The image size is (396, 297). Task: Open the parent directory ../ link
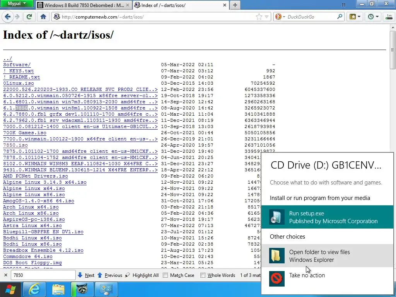pyautogui.click(x=8, y=59)
